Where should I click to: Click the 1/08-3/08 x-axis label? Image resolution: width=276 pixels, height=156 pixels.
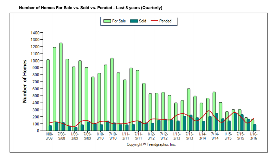49,136
